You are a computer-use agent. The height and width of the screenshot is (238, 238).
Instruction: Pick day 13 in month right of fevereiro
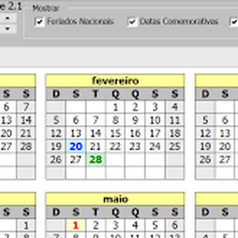click(225, 133)
